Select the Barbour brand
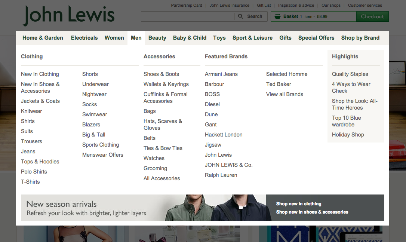 (214, 84)
